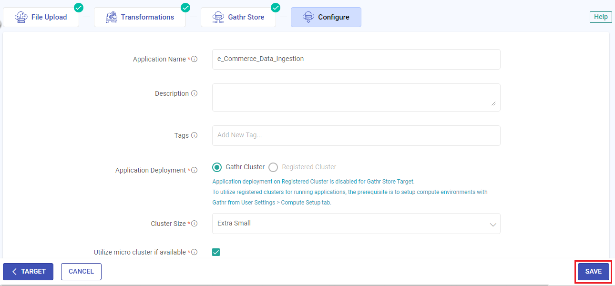This screenshot has height=286, width=615.
Task: Click the Gathr Store step icon
Action: (218, 17)
